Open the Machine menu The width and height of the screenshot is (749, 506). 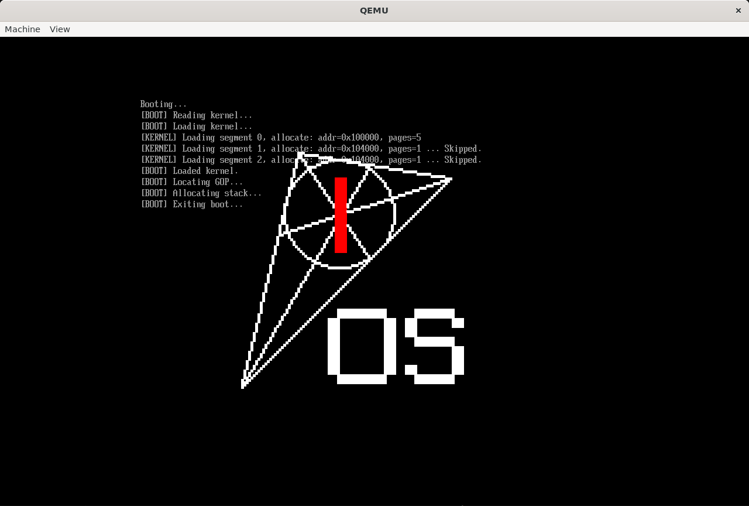tap(22, 29)
